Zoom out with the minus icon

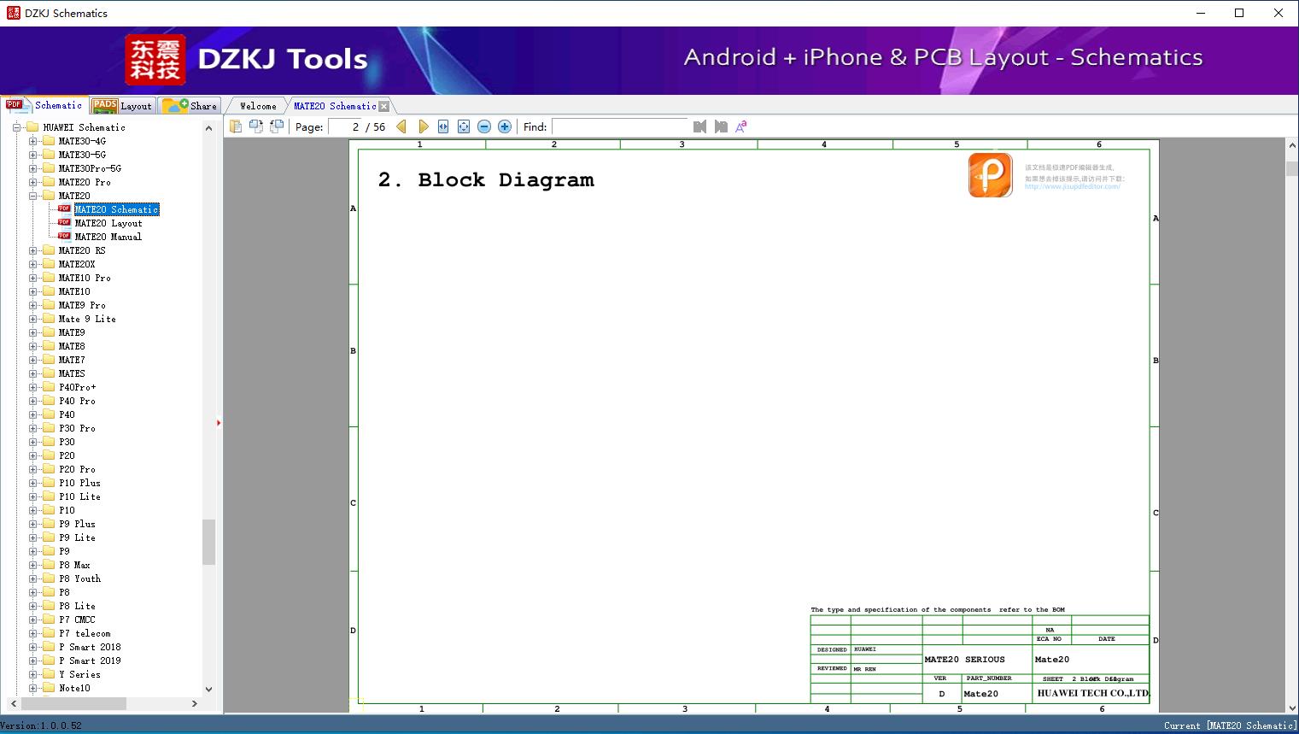point(484,126)
